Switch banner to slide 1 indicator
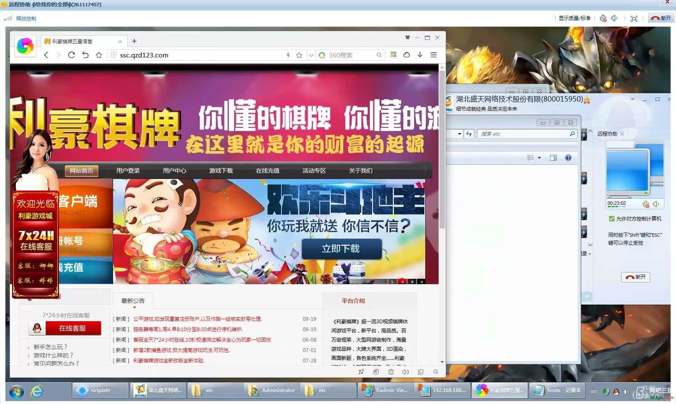Screen dimensions: 676x404 tap(392, 281)
